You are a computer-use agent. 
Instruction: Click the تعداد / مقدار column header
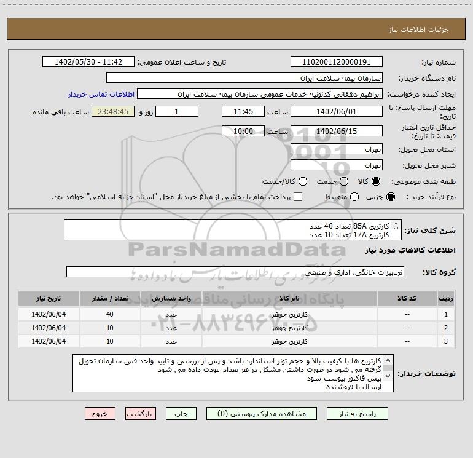click(x=110, y=298)
